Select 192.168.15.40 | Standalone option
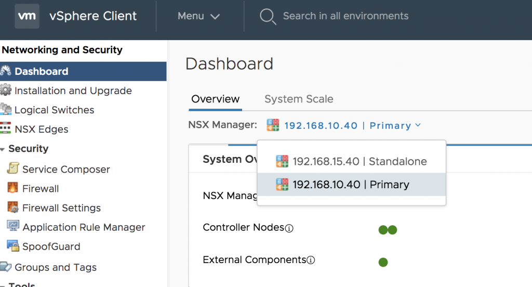This screenshot has width=532, height=287. point(352,161)
